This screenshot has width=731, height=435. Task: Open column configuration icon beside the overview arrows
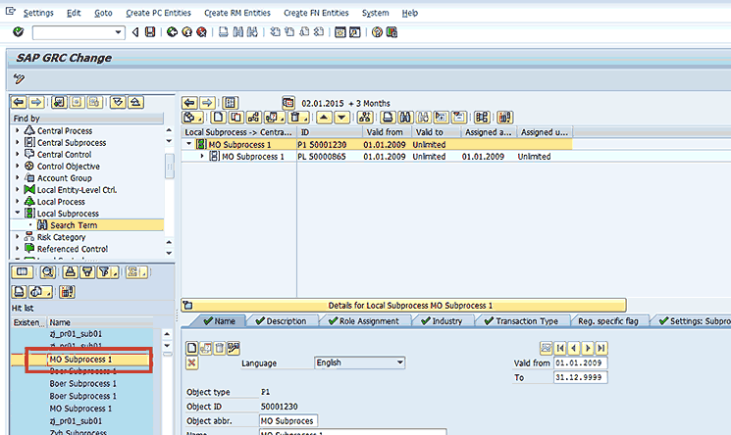point(231,103)
